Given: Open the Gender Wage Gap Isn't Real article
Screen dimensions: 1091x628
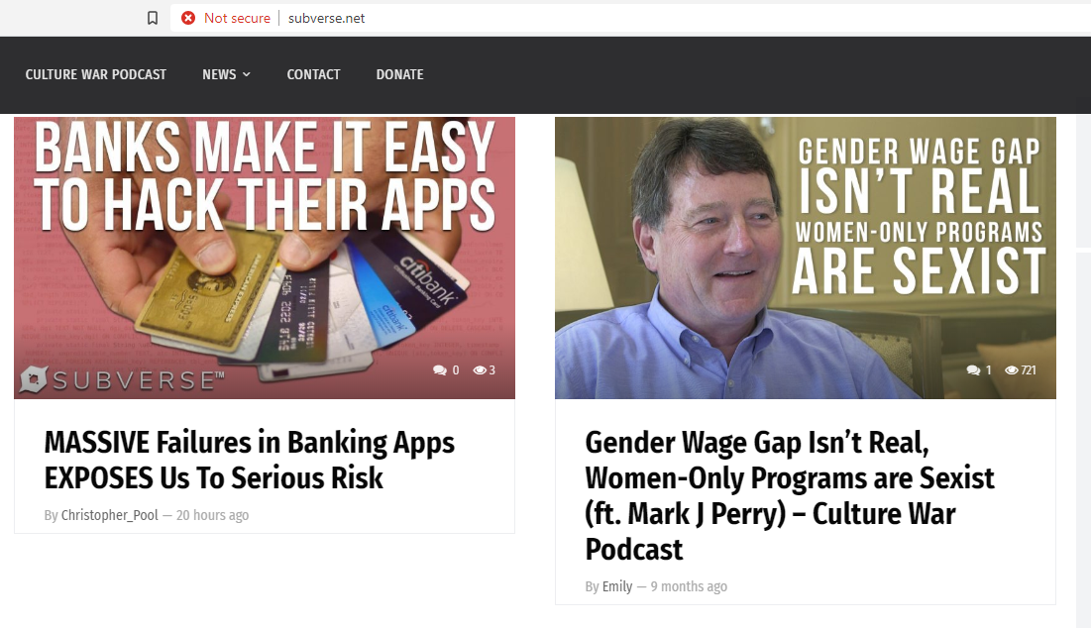Looking at the screenshot, I should coord(790,496).
